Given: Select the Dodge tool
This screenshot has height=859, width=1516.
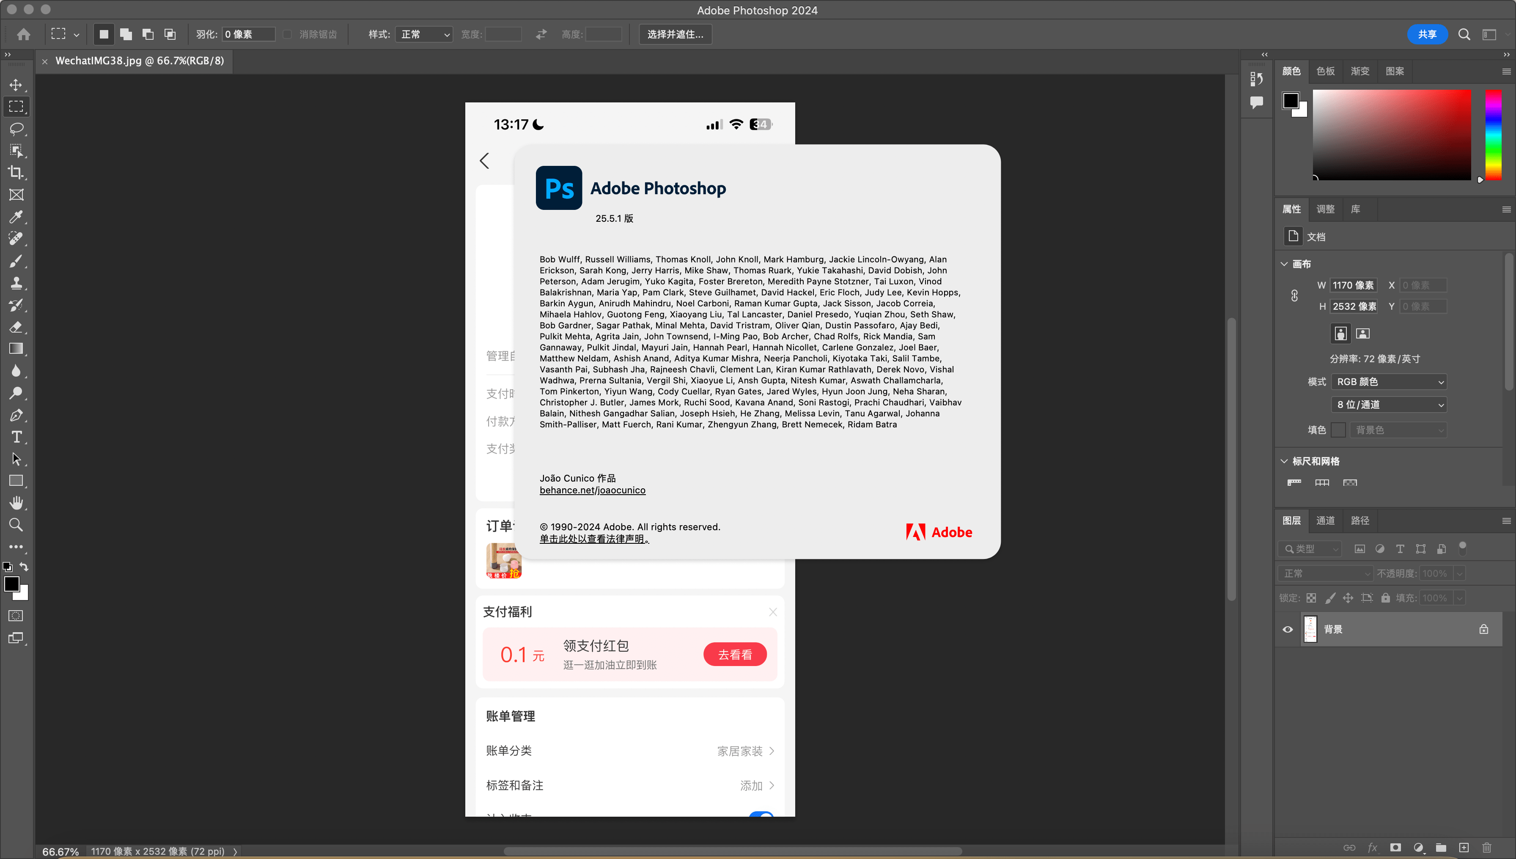Looking at the screenshot, I should click(x=16, y=393).
